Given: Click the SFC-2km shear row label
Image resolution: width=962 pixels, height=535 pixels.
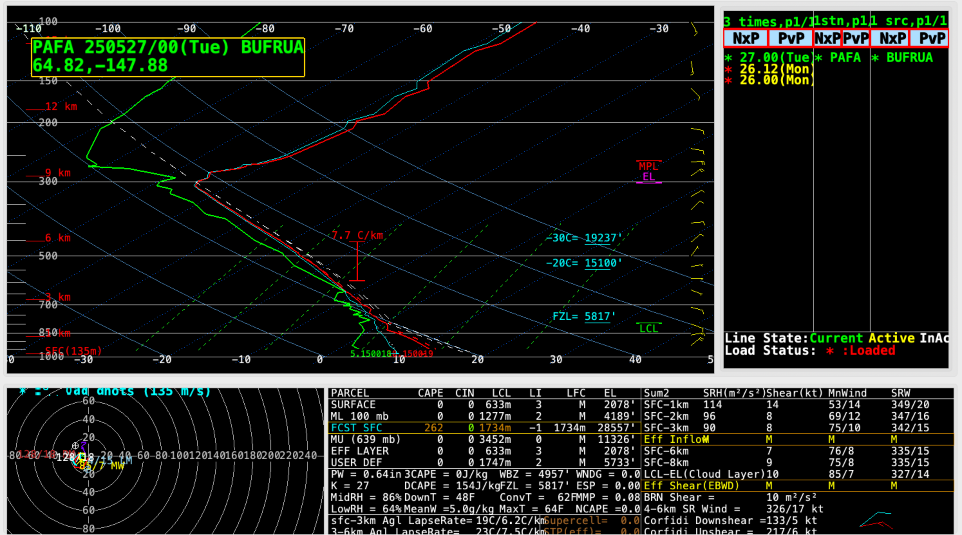Looking at the screenshot, I should point(666,416).
